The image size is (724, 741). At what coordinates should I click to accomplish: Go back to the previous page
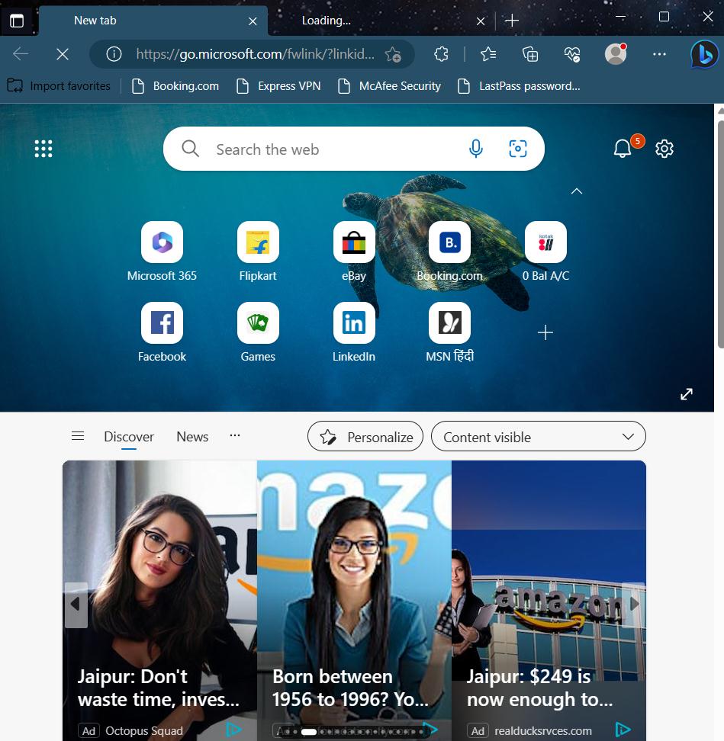[x=21, y=54]
